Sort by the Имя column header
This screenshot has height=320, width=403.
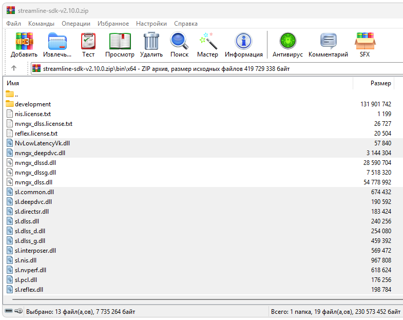point(179,83)
